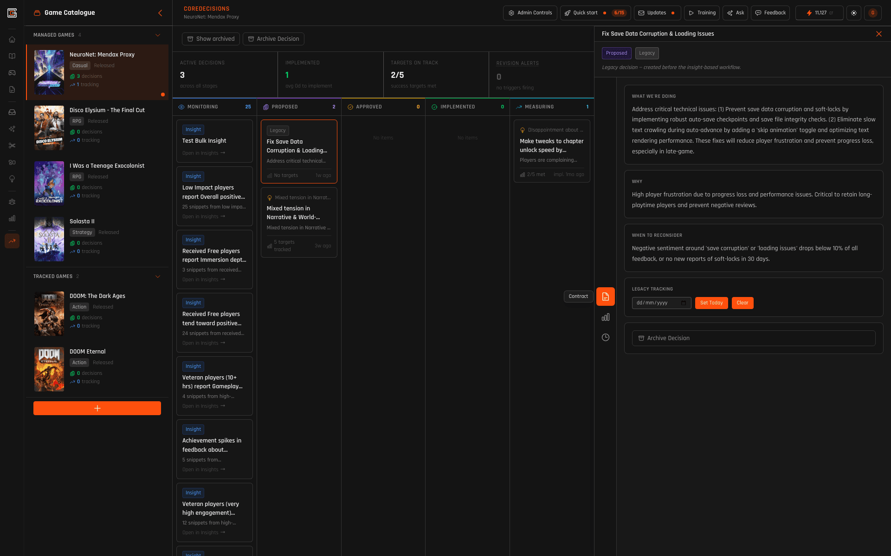Open the gamepad icon in the sidebar
Screen dimensions: 891x556
click(x=12, y=73)
